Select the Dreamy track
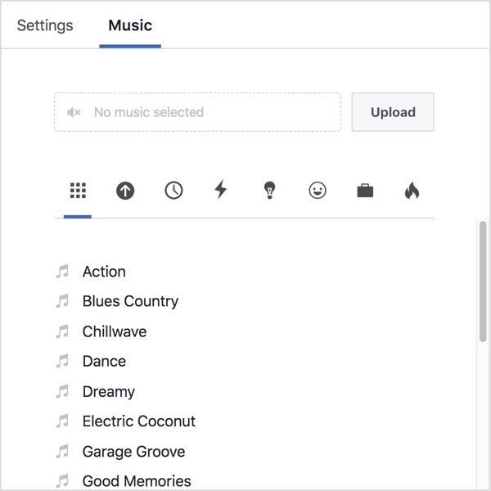Screen dimensions: 491x491 coord(109,391)
